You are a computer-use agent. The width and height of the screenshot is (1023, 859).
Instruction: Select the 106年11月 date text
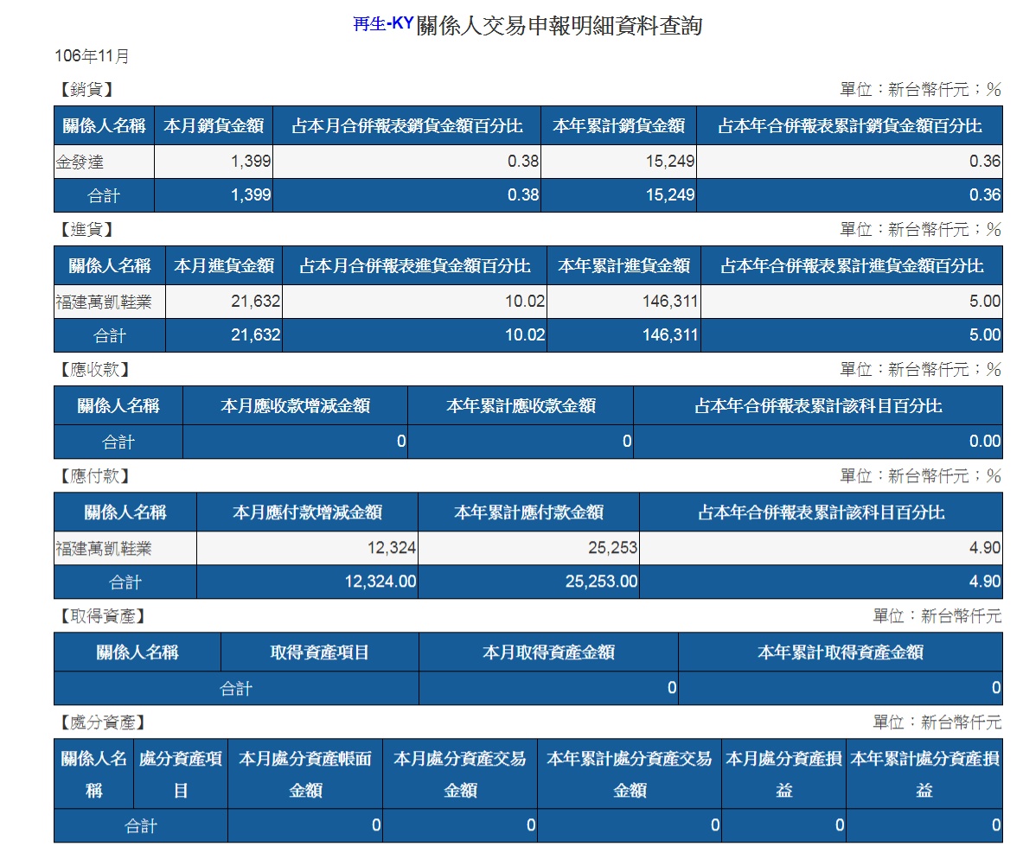tap(92, 56)
